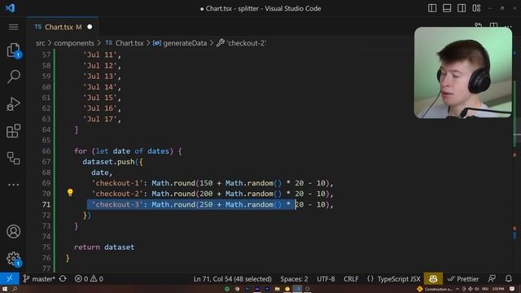The height and width of the screenshot is (293, 521).
Task: Change indentation via 'Spaces: 2'
Action: pyautogui.click(x=294, y=278)
